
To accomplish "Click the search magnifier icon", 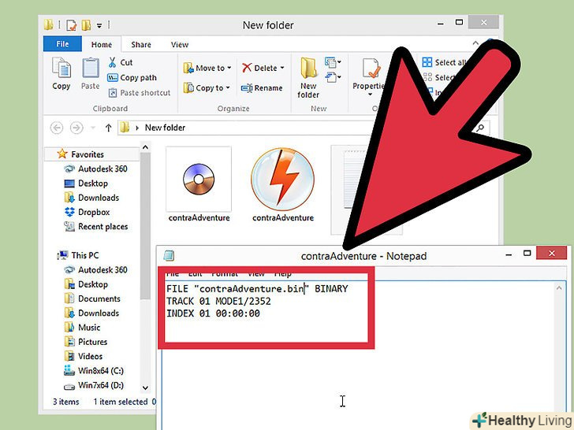I will 480,128.
